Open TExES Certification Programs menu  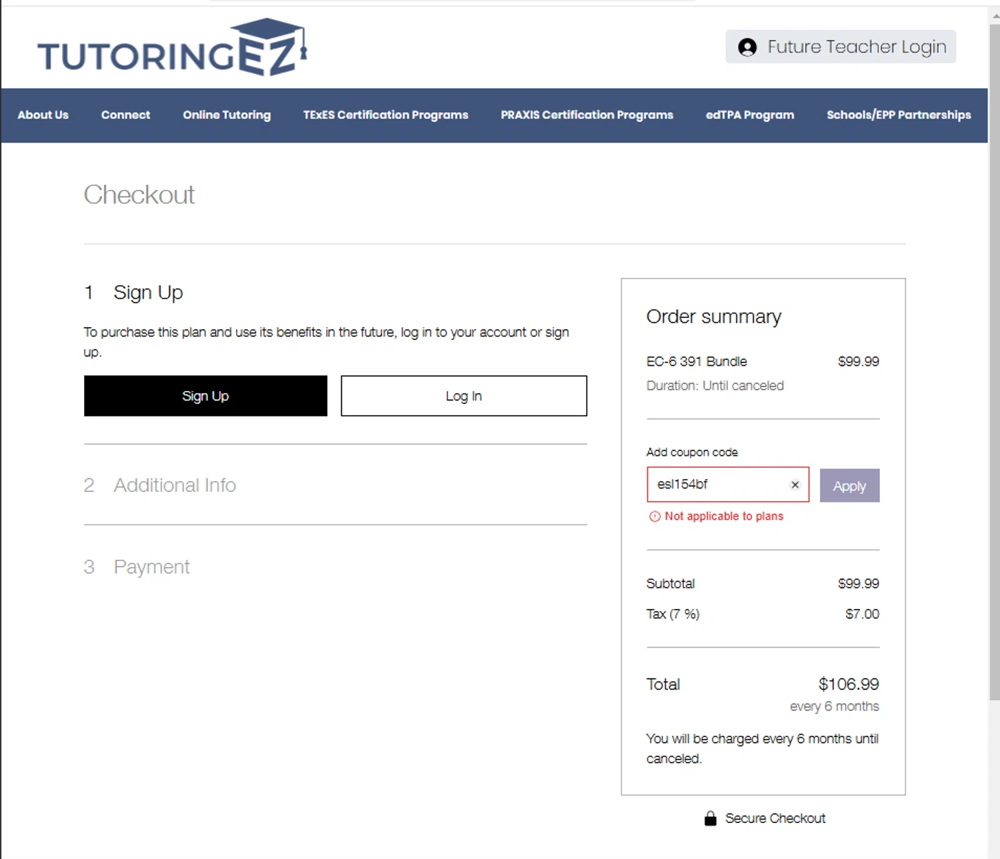[x=385, y=115]
